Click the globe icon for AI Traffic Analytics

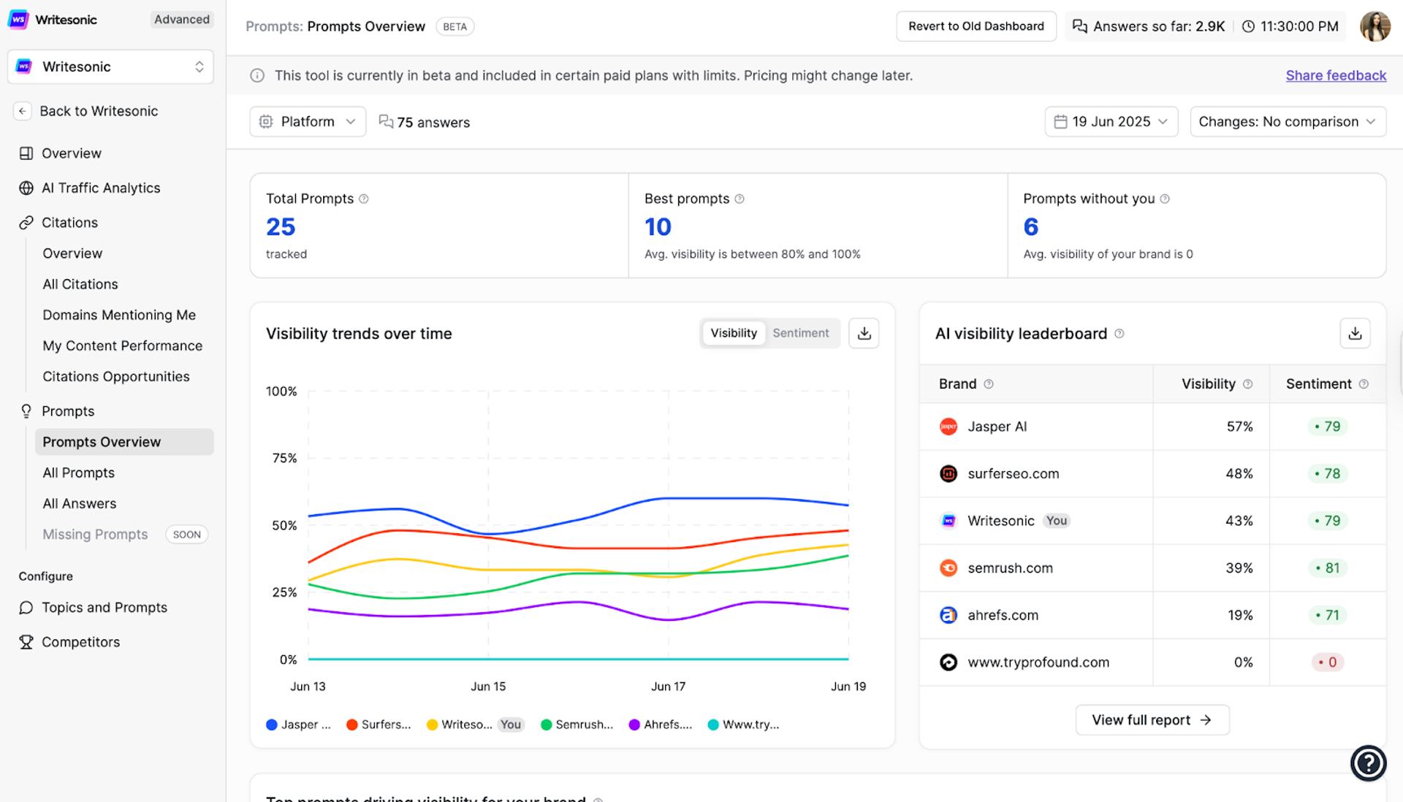tap(26, 188)
